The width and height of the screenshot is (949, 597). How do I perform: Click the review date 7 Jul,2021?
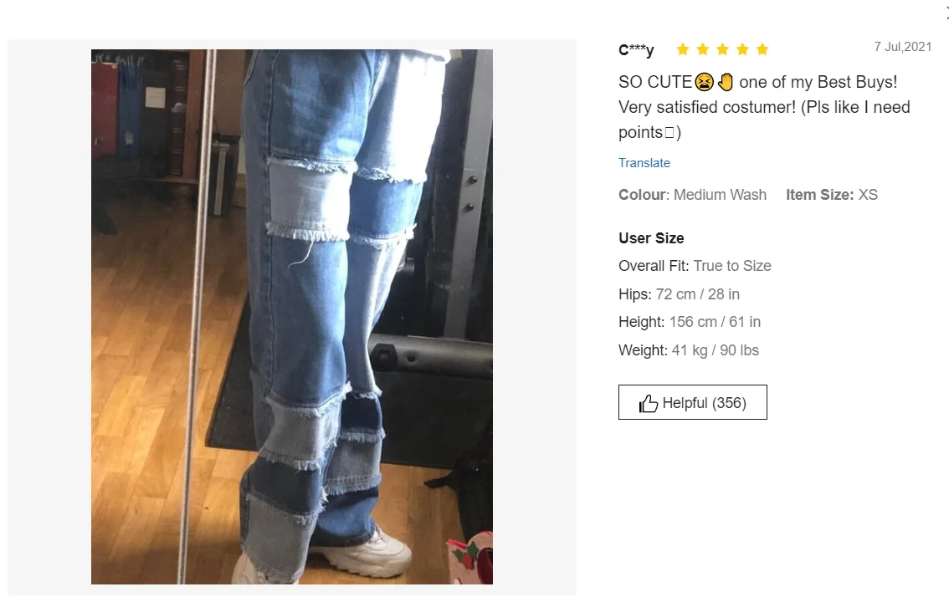coord(902,47)
